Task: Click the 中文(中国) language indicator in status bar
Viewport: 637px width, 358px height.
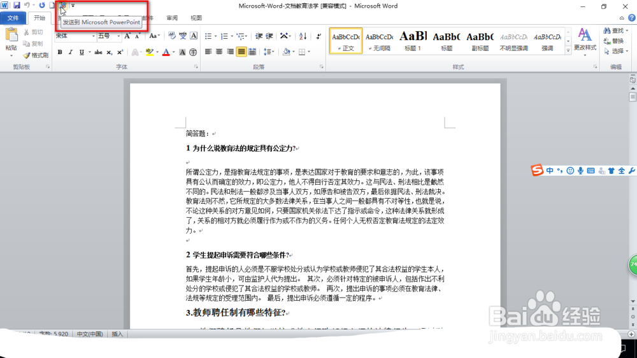Action: 90,334
